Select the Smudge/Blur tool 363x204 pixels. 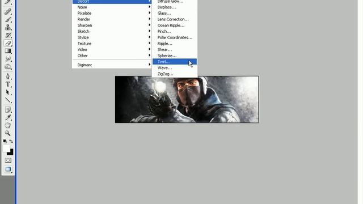(x=8, y=59)
